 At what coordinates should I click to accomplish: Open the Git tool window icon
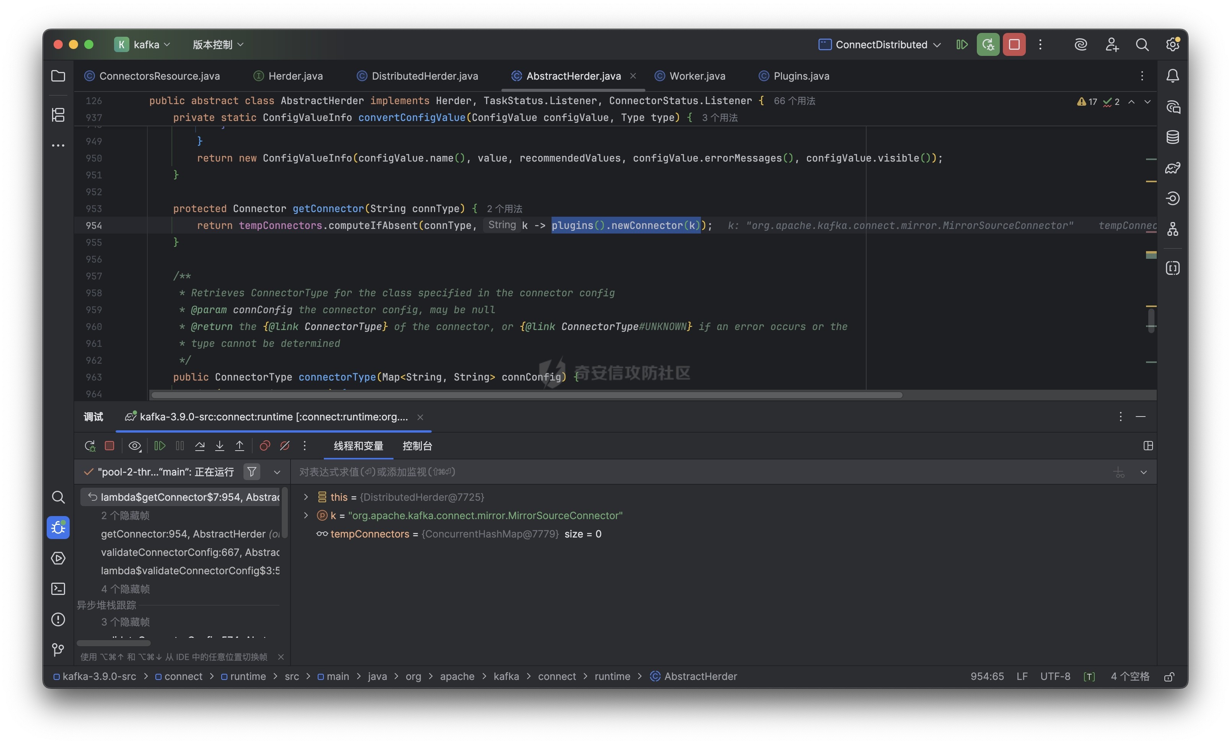pos(58,650)
